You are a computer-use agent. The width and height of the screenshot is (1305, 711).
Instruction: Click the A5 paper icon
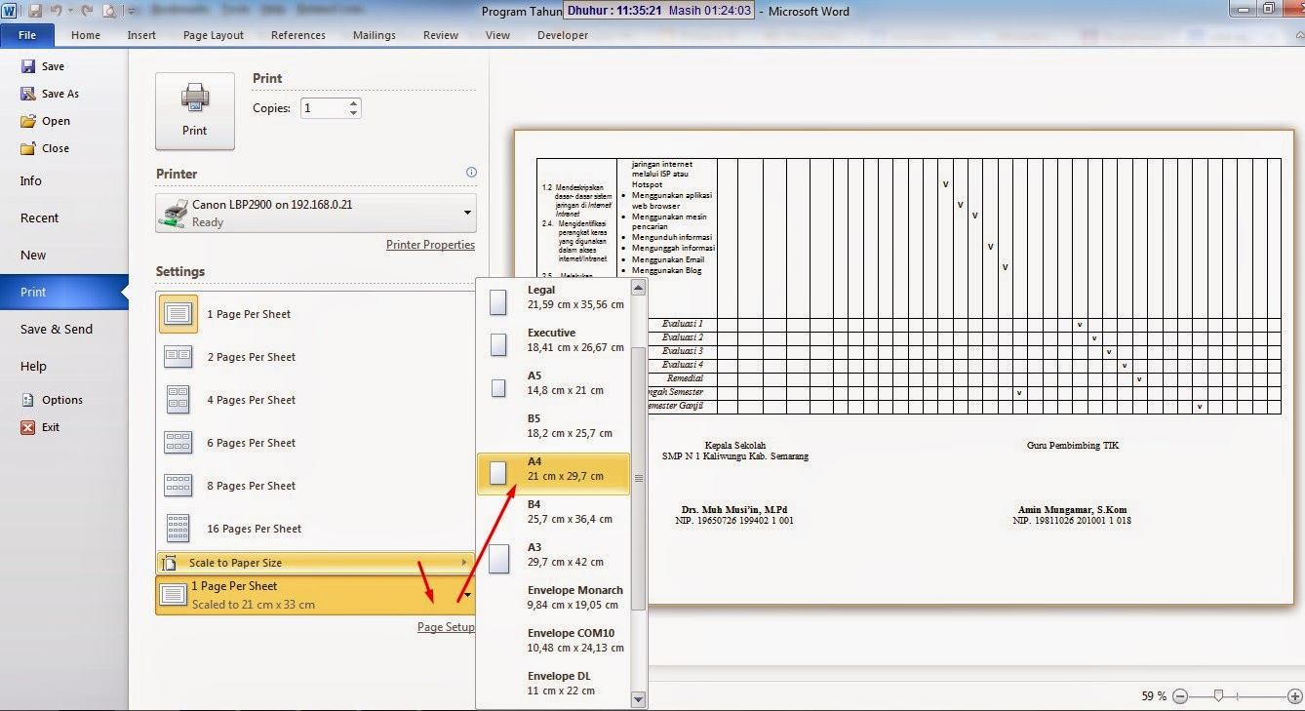point(498,387)
